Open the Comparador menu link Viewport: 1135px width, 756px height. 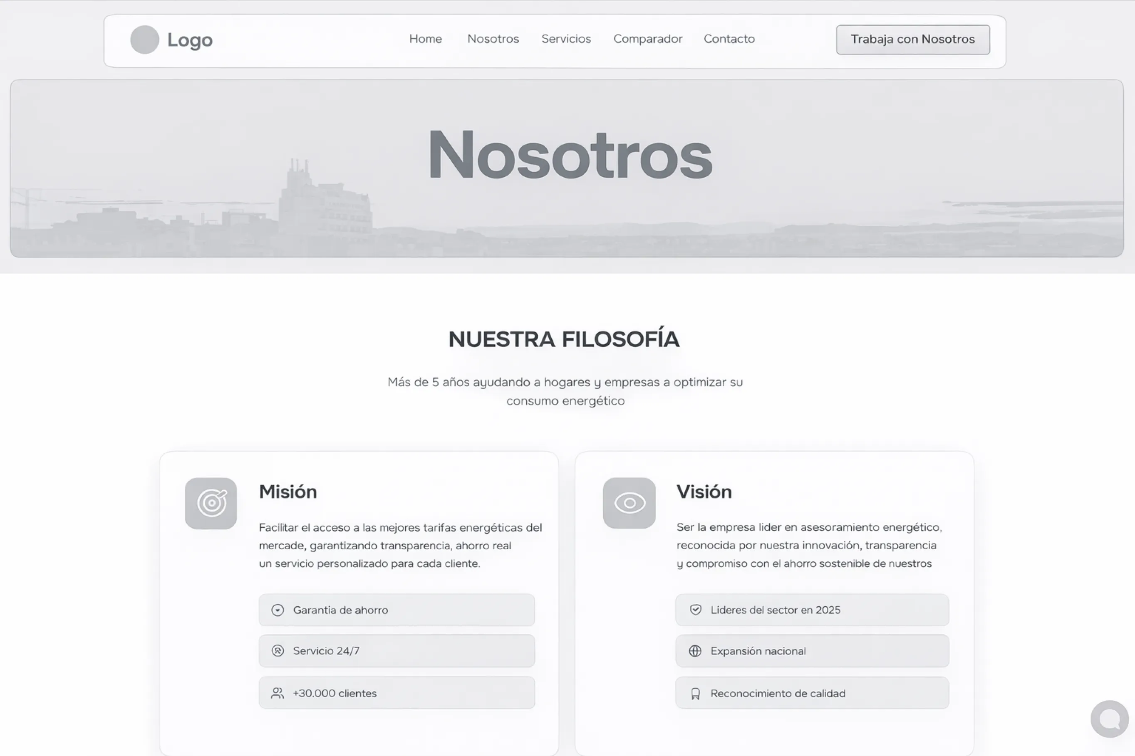pyautogui.click(x=647, y=39)
